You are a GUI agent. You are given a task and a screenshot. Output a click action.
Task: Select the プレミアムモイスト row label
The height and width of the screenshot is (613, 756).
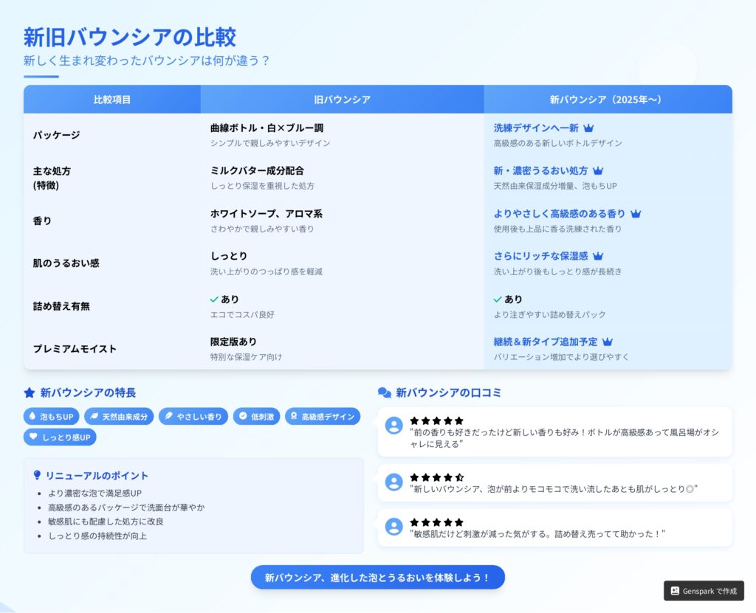75,349
